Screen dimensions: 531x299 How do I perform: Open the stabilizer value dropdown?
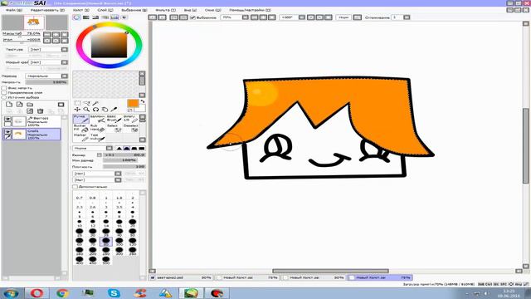[401, 17]
